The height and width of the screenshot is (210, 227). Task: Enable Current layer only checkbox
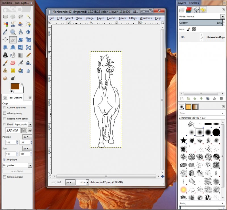click(x=5, y=108)
